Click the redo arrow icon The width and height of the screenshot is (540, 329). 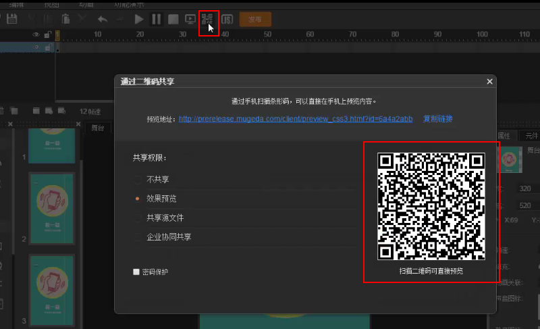pos(119,20)
